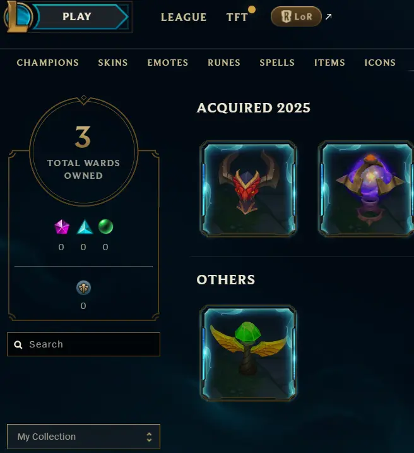
Task: Select the red dragon head ward skin
Action: [x=248, y=189]
